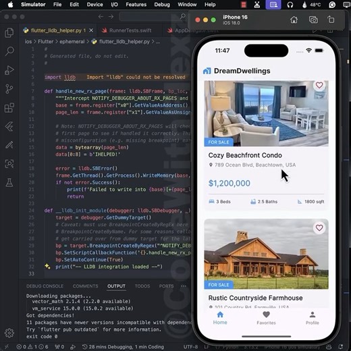Open the Device menu
This screenshot has width=351, height=351.
[94, 5]
